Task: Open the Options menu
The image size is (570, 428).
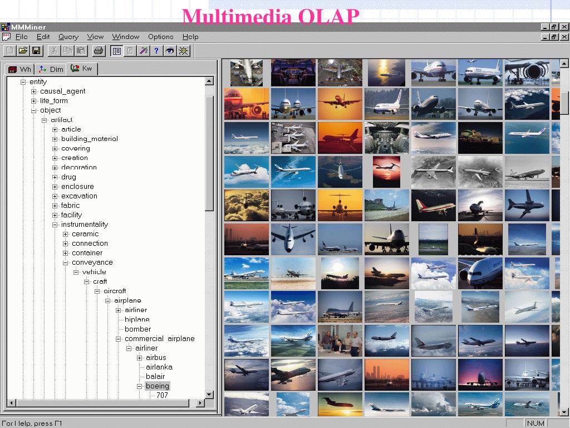Action: click(161, 37)
